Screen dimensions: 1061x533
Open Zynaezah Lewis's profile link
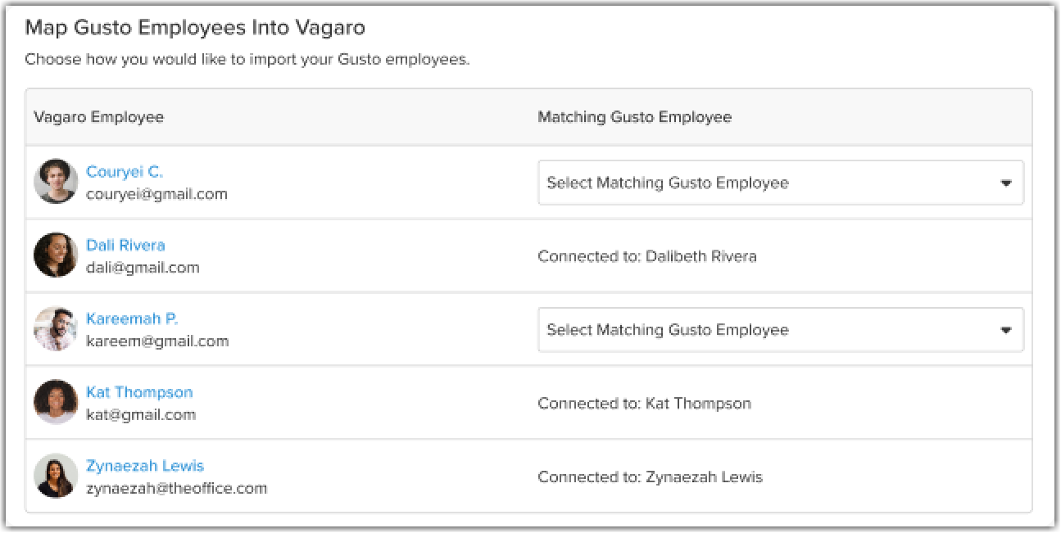(145, 465)
